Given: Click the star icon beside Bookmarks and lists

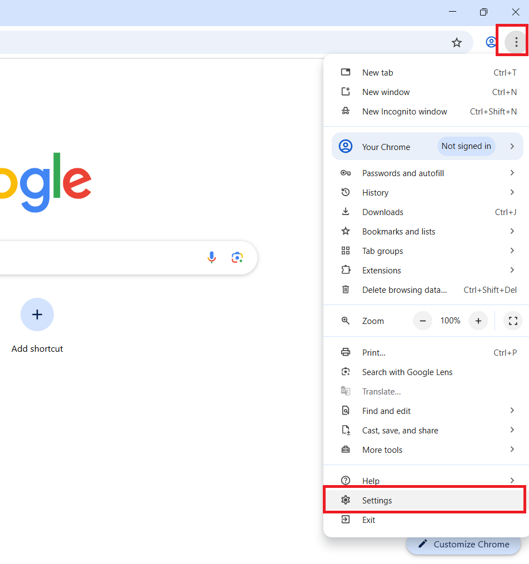Looking at the screenshot, I should click(x=345, y=231).
